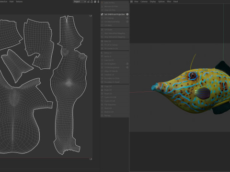Viewport: 230px width, 172px height.
Task: Click Stop Interactive Mapping
Action: click(x=115, y=37)
